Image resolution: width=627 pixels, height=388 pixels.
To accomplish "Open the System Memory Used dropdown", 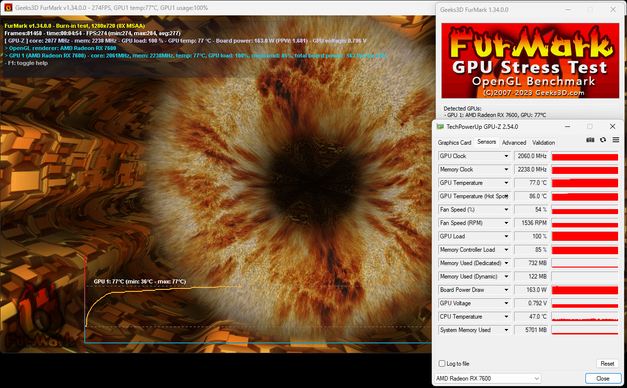I will 506,330.
